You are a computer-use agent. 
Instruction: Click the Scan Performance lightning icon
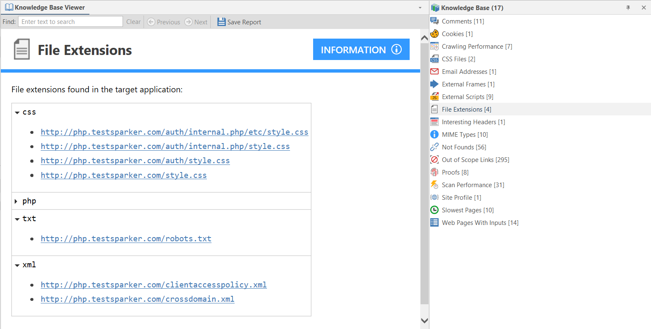click(434, 184)
